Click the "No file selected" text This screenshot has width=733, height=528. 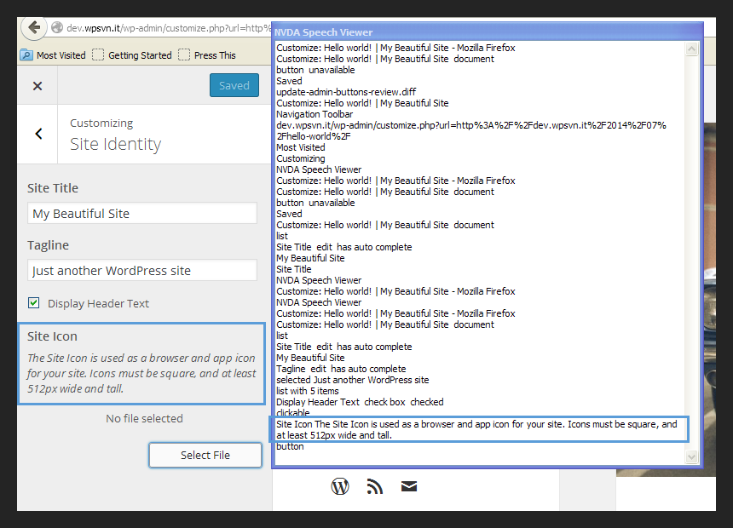pos(144,419)
